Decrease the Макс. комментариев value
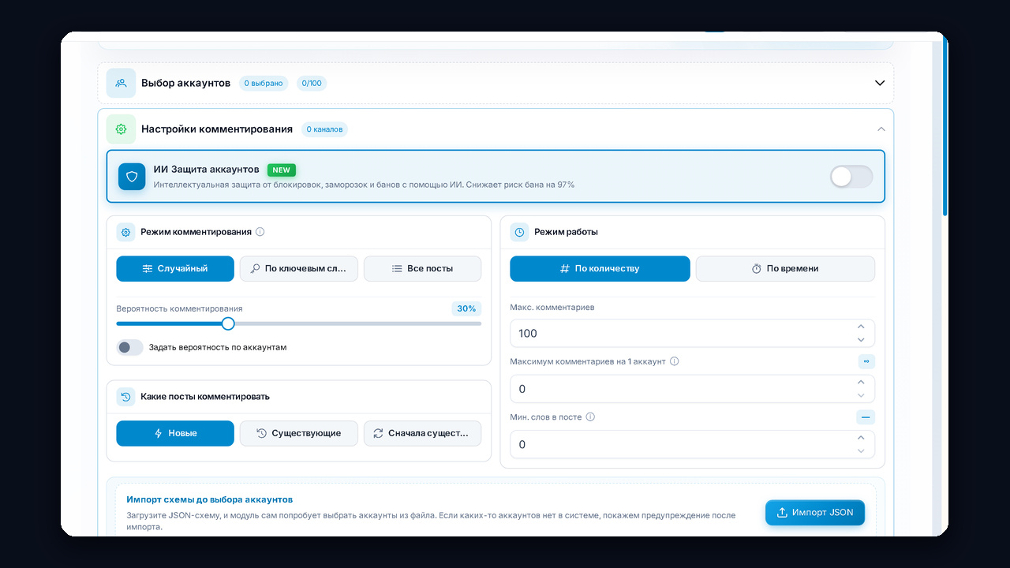The image size is (1010, 568). [x=861, y=340]
